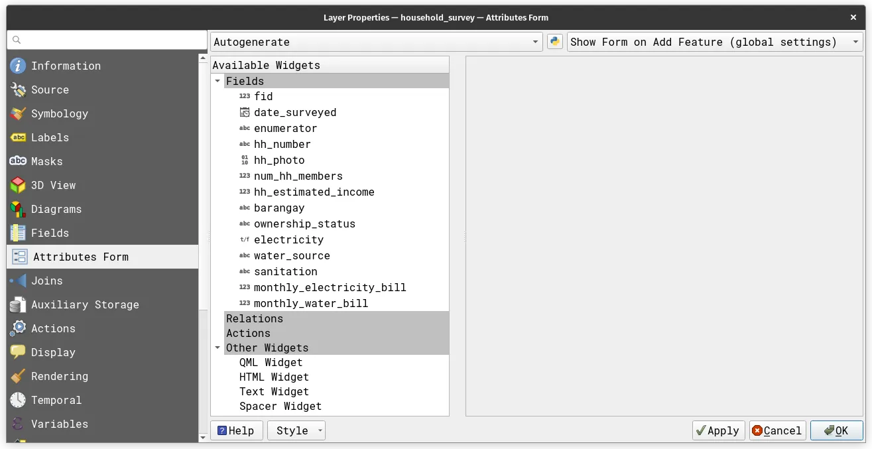Switch to the Information tab
Viewport: 872px width, 449px height.
pyautogui.click(x=66, y=66)
